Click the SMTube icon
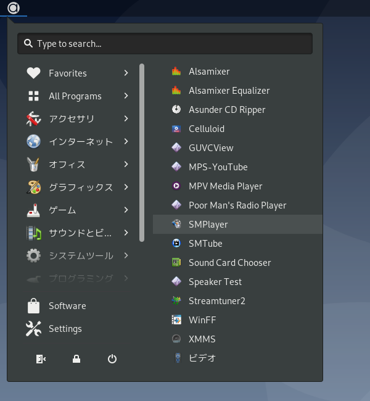 pos(176,243)
